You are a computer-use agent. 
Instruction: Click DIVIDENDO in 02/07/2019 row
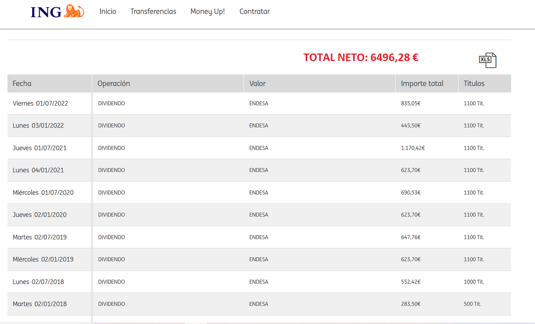pyautogui.click(x=111, y=237)
